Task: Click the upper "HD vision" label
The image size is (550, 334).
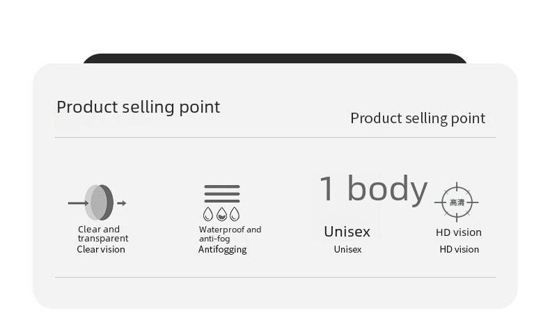Action: point(459,232)
